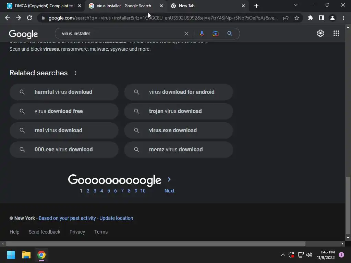Open the network tray icon
Viewport: 351px width, 263px height.
301,255
